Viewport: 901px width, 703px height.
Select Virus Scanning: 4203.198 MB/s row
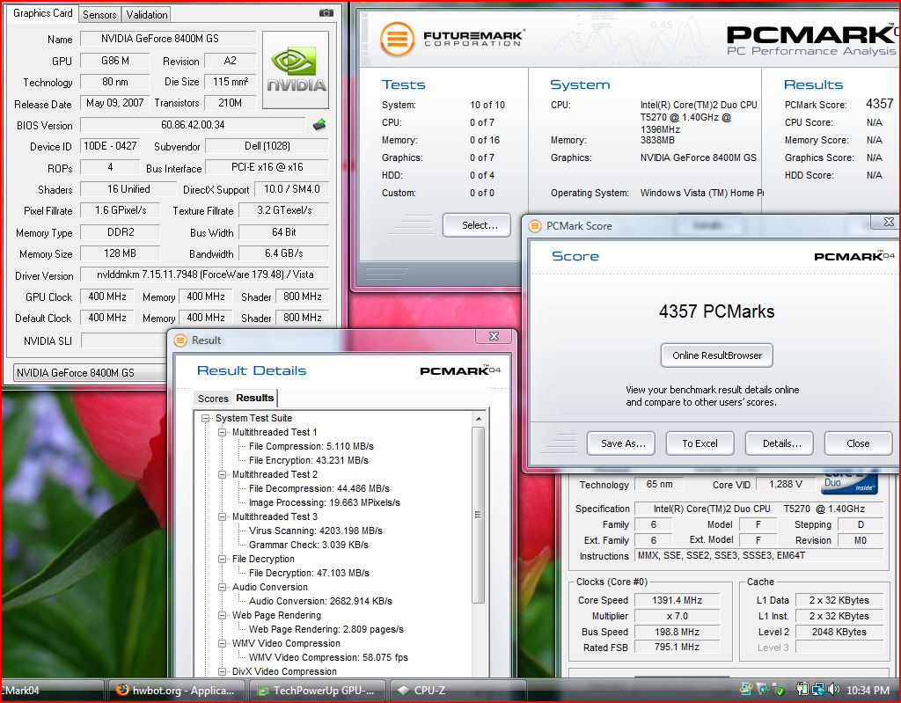pyautogui.click(x=316, y=531)
